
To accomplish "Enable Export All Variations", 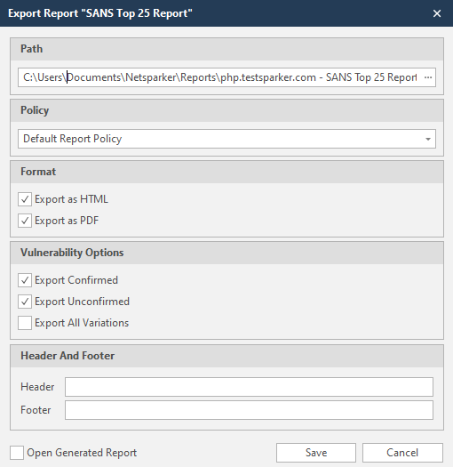I will 25,323.
